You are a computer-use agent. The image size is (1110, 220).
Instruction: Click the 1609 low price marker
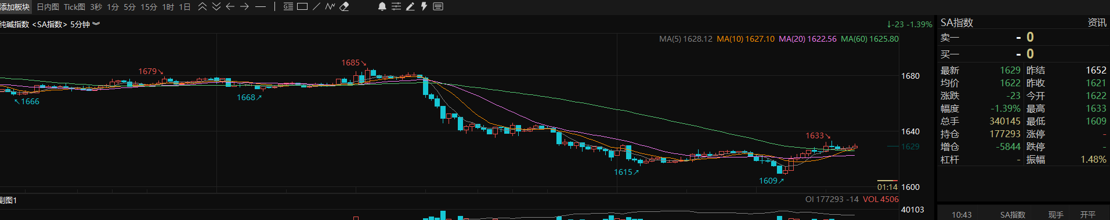tap(771, 181)
